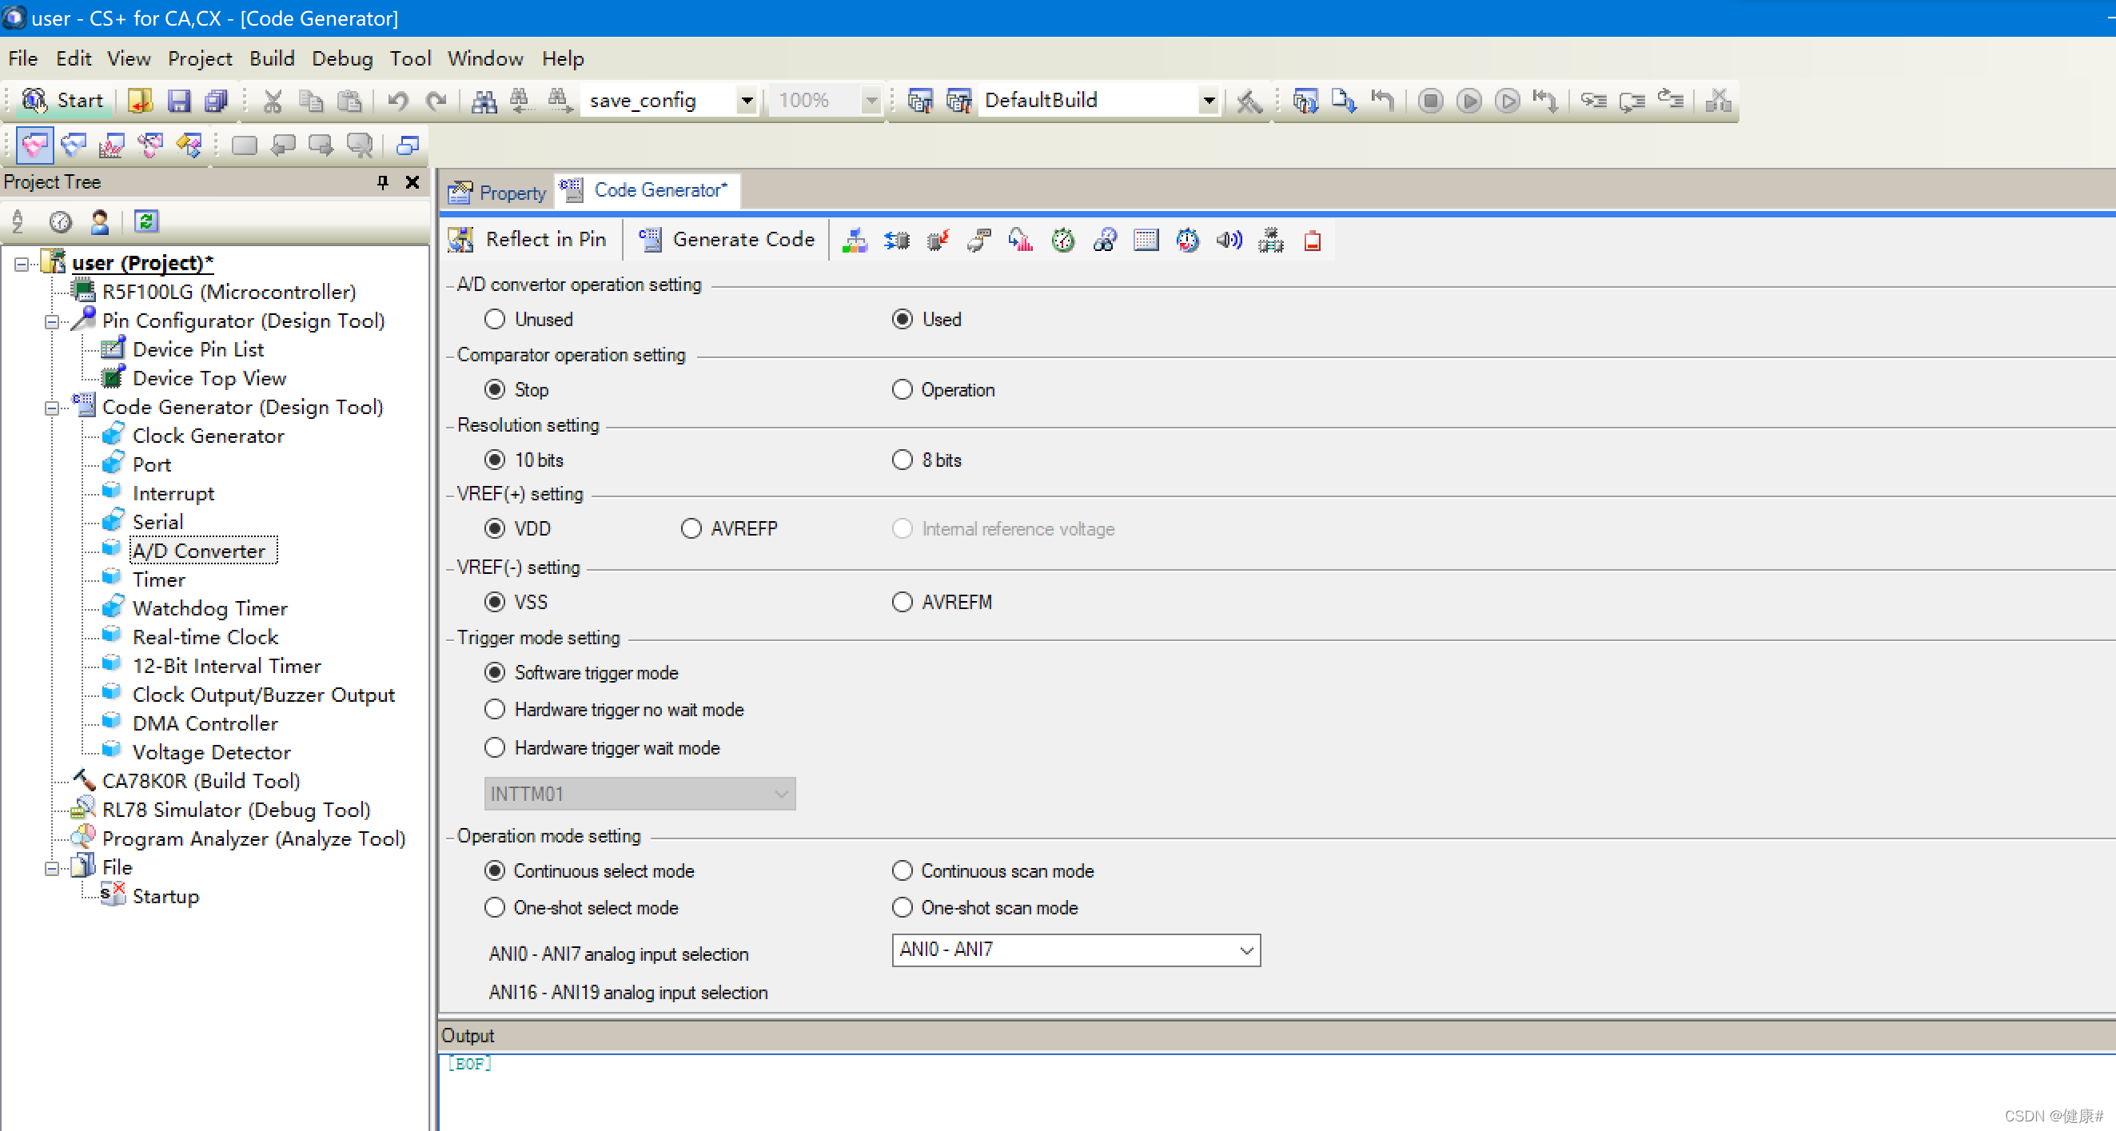Collapse the Pin Configurator tree node
Image resolution: width=2116 pixels, height=1131 pixels.
pyautogui.click(x=52, y=321)
